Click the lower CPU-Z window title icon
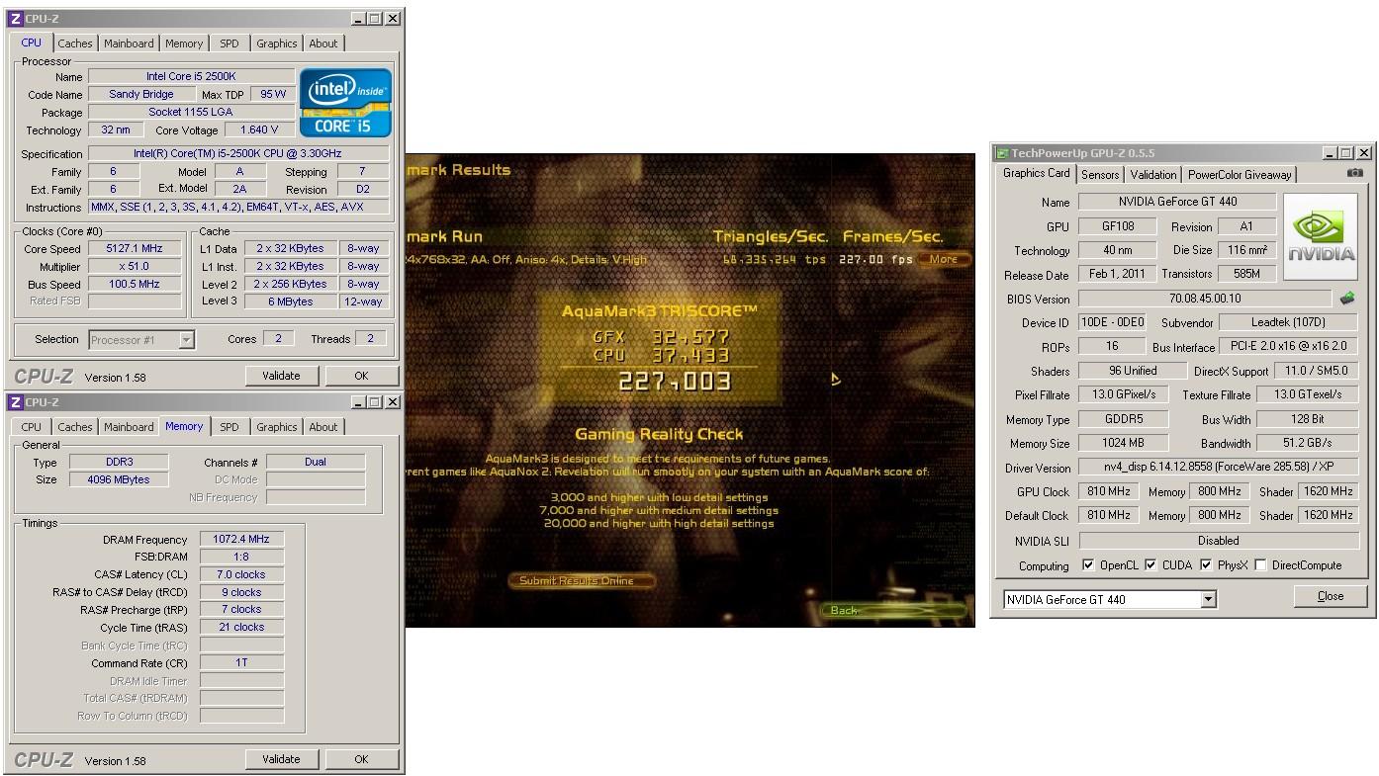1379x776 pixels. pyautogui.click(x=15, y=402)
